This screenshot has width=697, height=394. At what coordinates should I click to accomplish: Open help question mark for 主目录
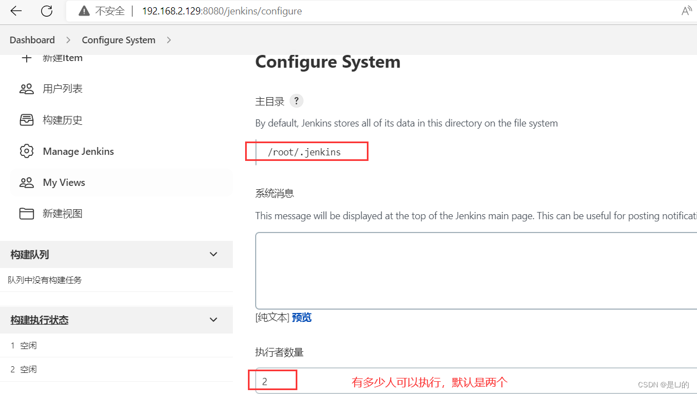pyautogui.click(x=297, y=101)
